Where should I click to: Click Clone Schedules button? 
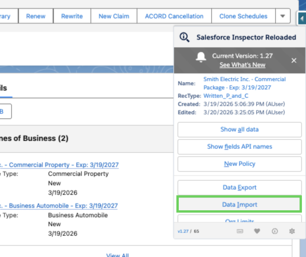coord(243,16)
